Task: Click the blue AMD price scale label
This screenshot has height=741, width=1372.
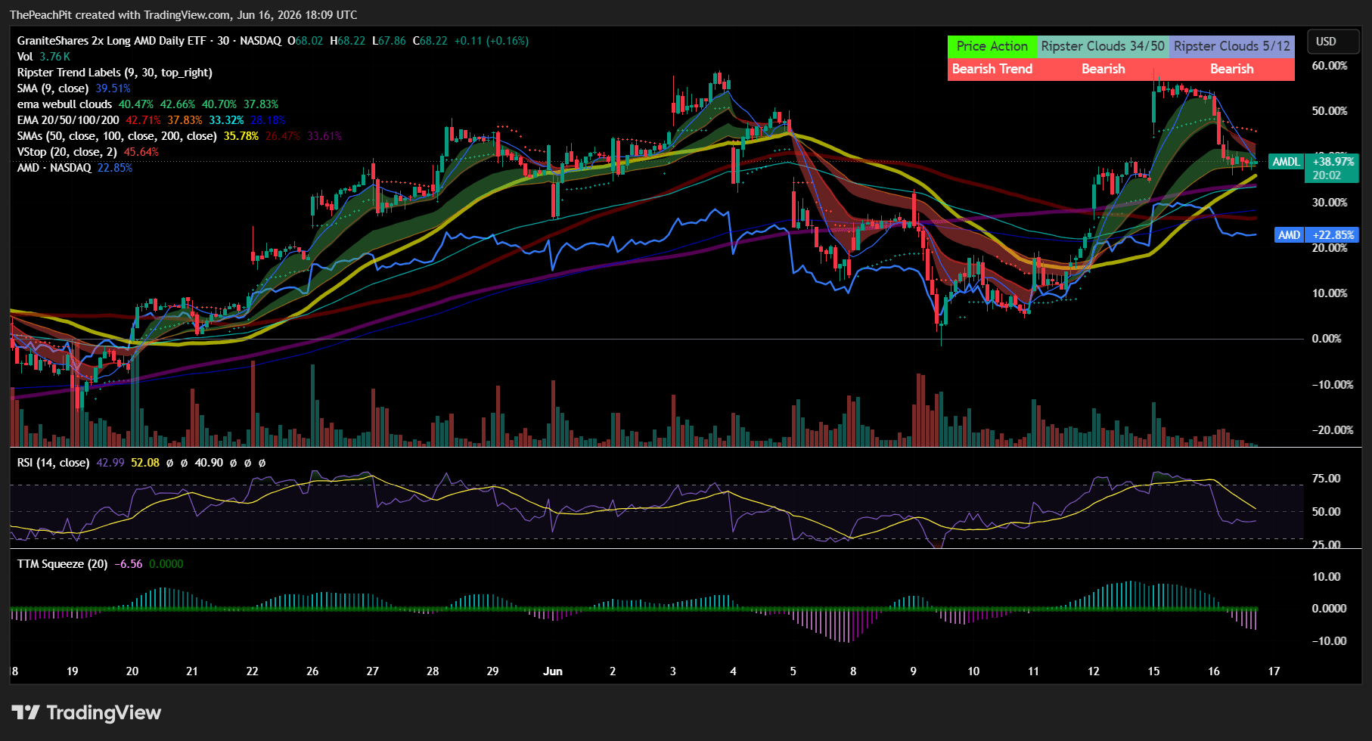Action: tap(1289, 235)
